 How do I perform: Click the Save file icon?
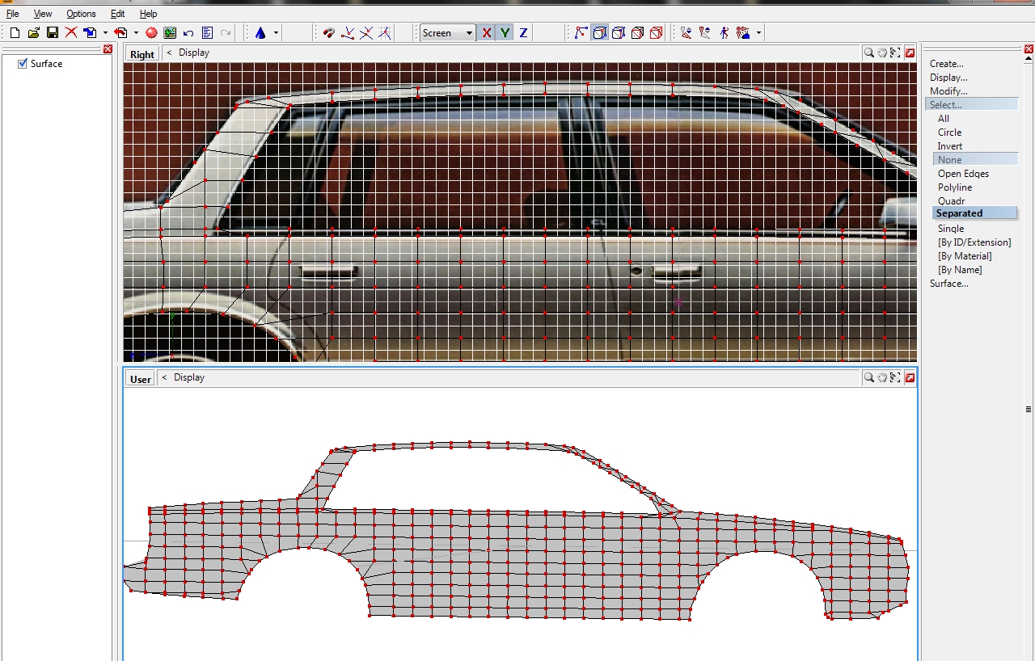53,33
